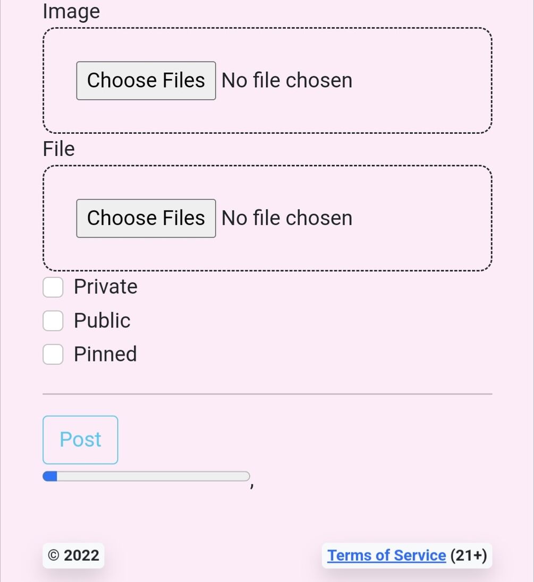Click Choose Files button under Image
This screenshot has width=534, height=582.
point(146,81)
